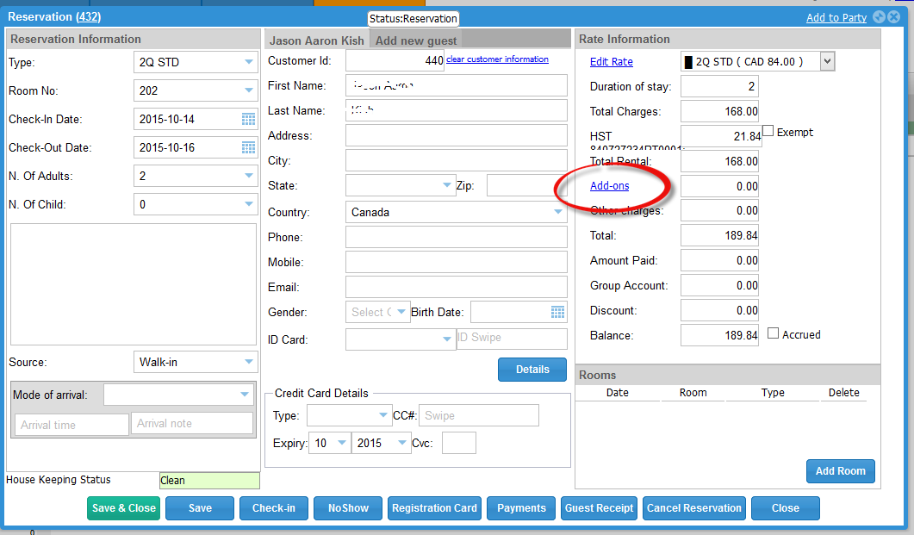
Task: Click the Check-in button
Action: pyautogui.click(x=273, y=508)
